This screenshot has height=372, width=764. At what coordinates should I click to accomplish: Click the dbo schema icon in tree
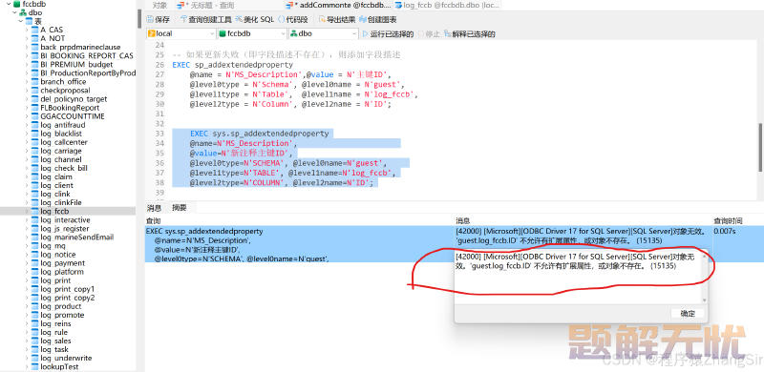point(22,12)
